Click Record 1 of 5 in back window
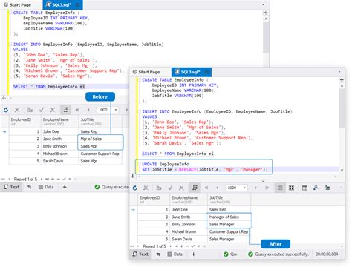The width and height of the screenshot is (352, 270). click(25, 179)
